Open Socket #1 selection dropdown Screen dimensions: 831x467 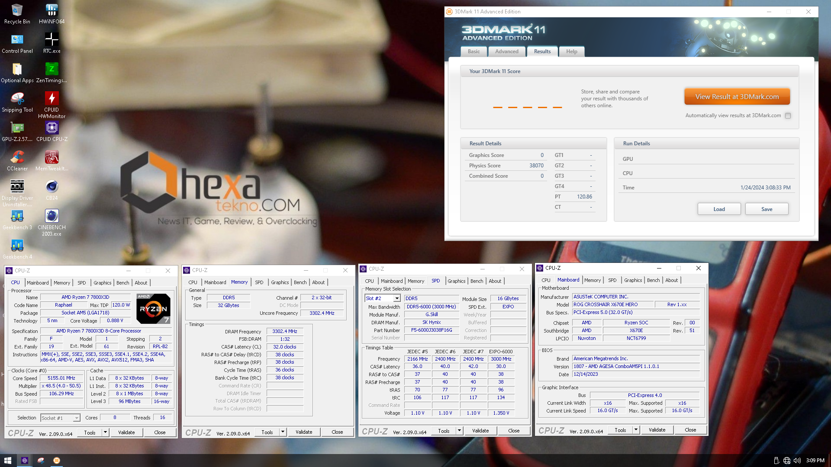click(77, 418)
